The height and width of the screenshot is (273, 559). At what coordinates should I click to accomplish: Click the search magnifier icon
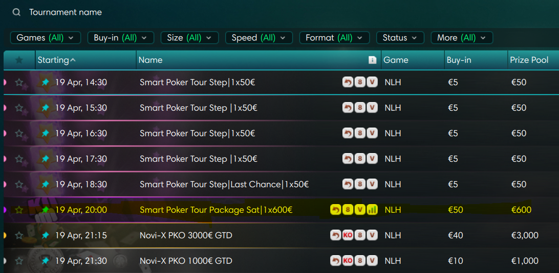click(x=17, y=12)
